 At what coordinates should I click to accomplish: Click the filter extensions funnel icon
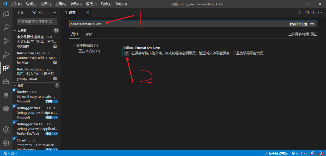click(x=34, y=12)
